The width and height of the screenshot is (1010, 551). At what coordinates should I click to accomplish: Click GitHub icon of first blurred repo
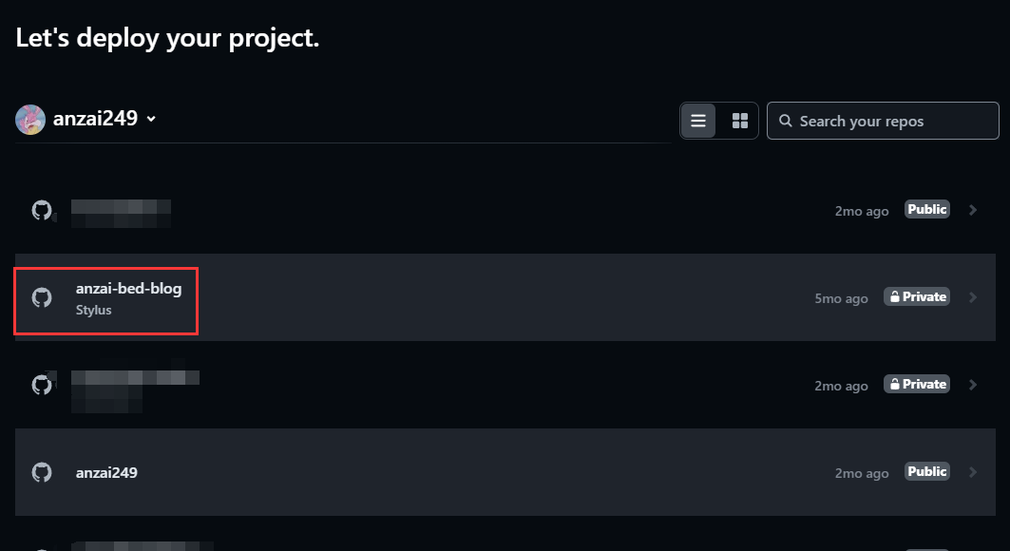[x=42, y=210]
